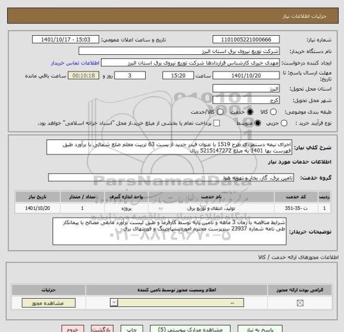Click service name تولید، انتقال و توزیع برق
Screen dimensions: 344x332
pyautogui.click(x=211, y=208)
